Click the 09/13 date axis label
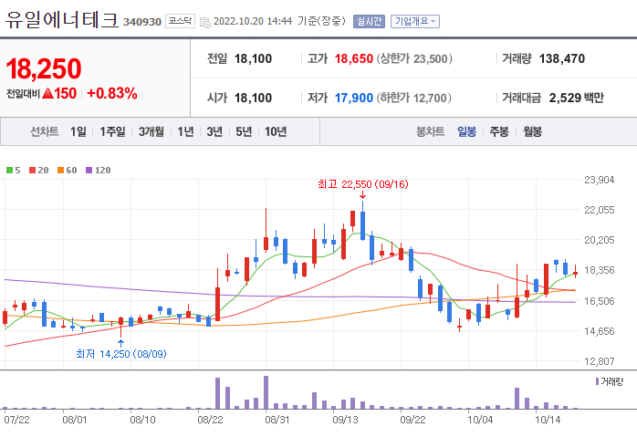The width and height of the screenshot is (637, 437). pyautogui.click(x=345, y=420)
